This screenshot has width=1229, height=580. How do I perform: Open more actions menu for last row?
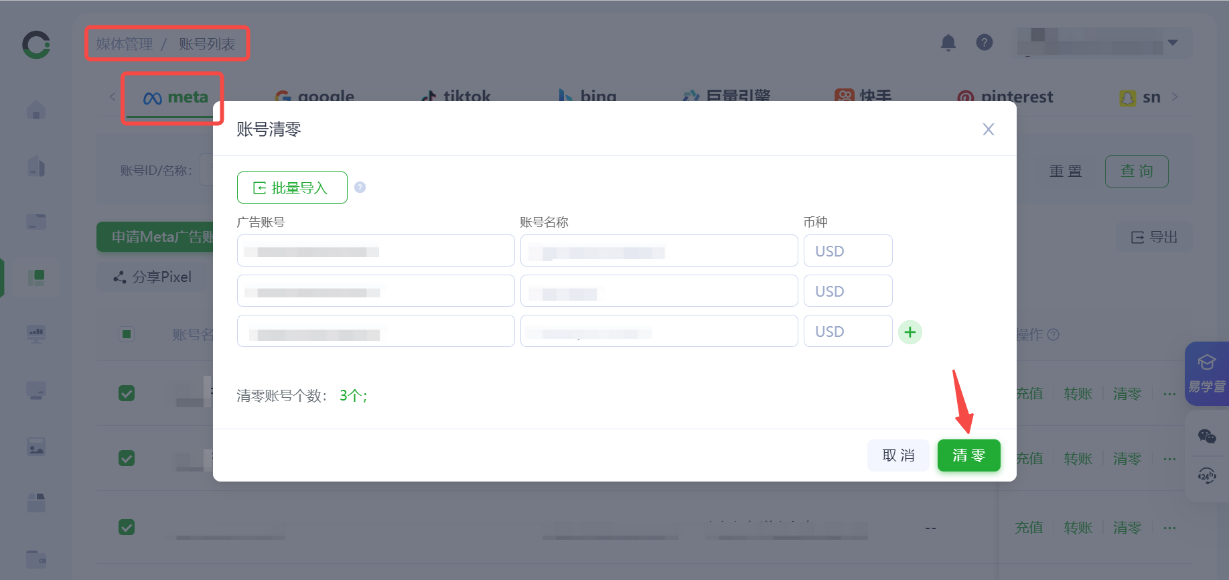click(x=1169, y=528)
